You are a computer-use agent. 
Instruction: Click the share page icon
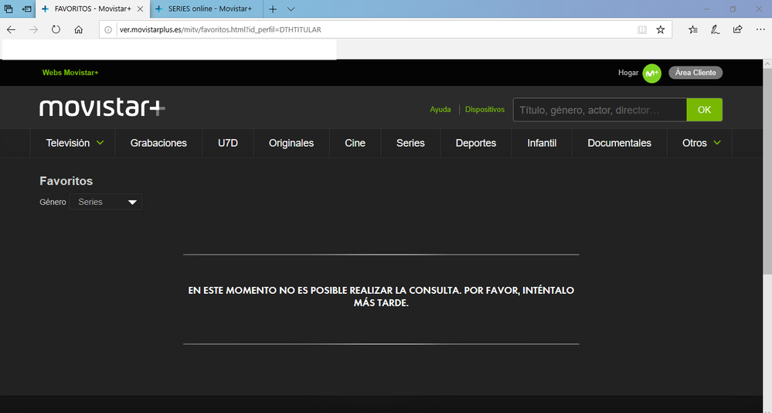click(737, 29)
